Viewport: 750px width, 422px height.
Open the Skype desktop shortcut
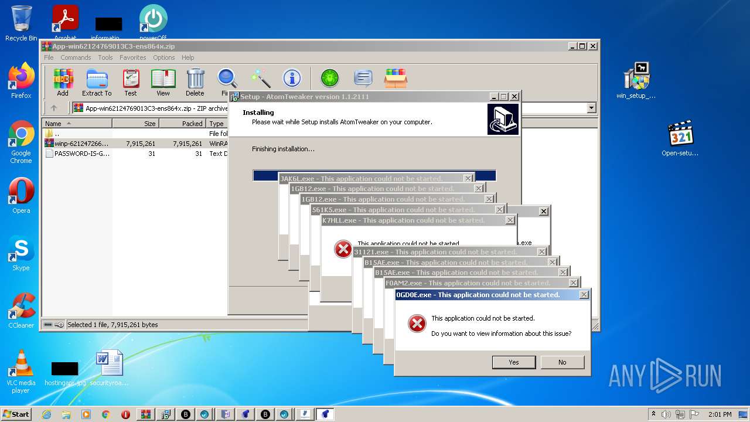pos(21,253)
